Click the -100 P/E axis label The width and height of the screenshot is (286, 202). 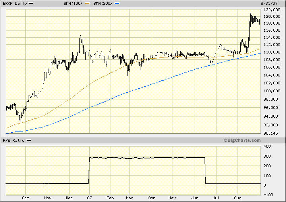[x=268, y=195]
